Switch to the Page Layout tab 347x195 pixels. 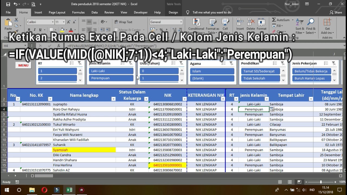(x=57, y=12)
